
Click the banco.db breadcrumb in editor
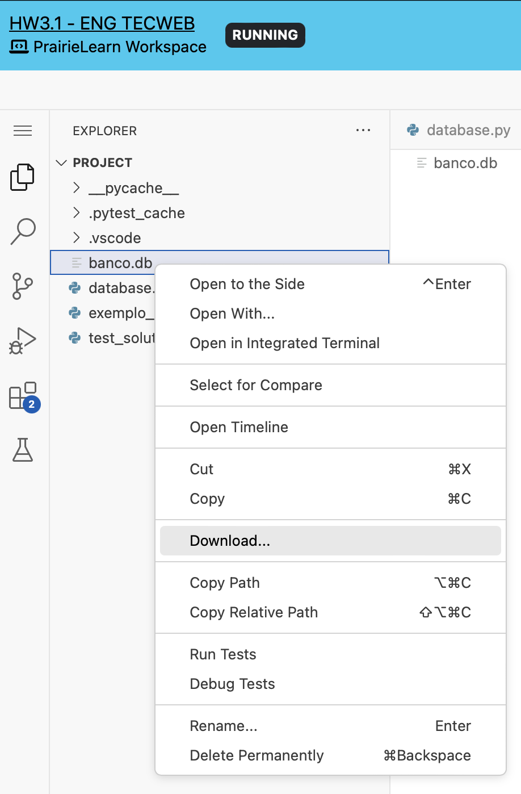(x=465, y=163)
